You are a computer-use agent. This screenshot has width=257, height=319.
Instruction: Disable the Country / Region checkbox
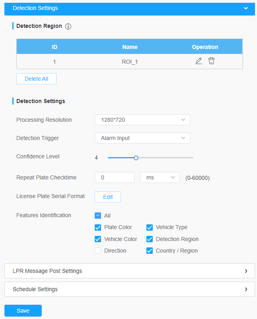[150, 251]
